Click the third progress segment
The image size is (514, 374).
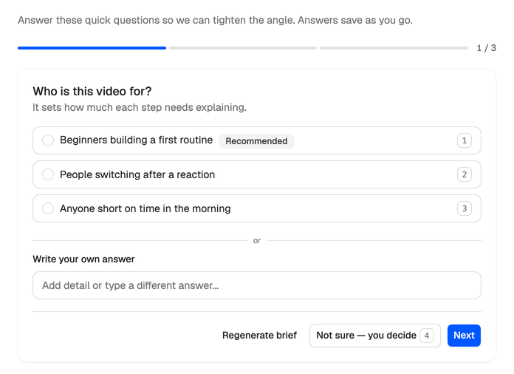tap(394, 48)
